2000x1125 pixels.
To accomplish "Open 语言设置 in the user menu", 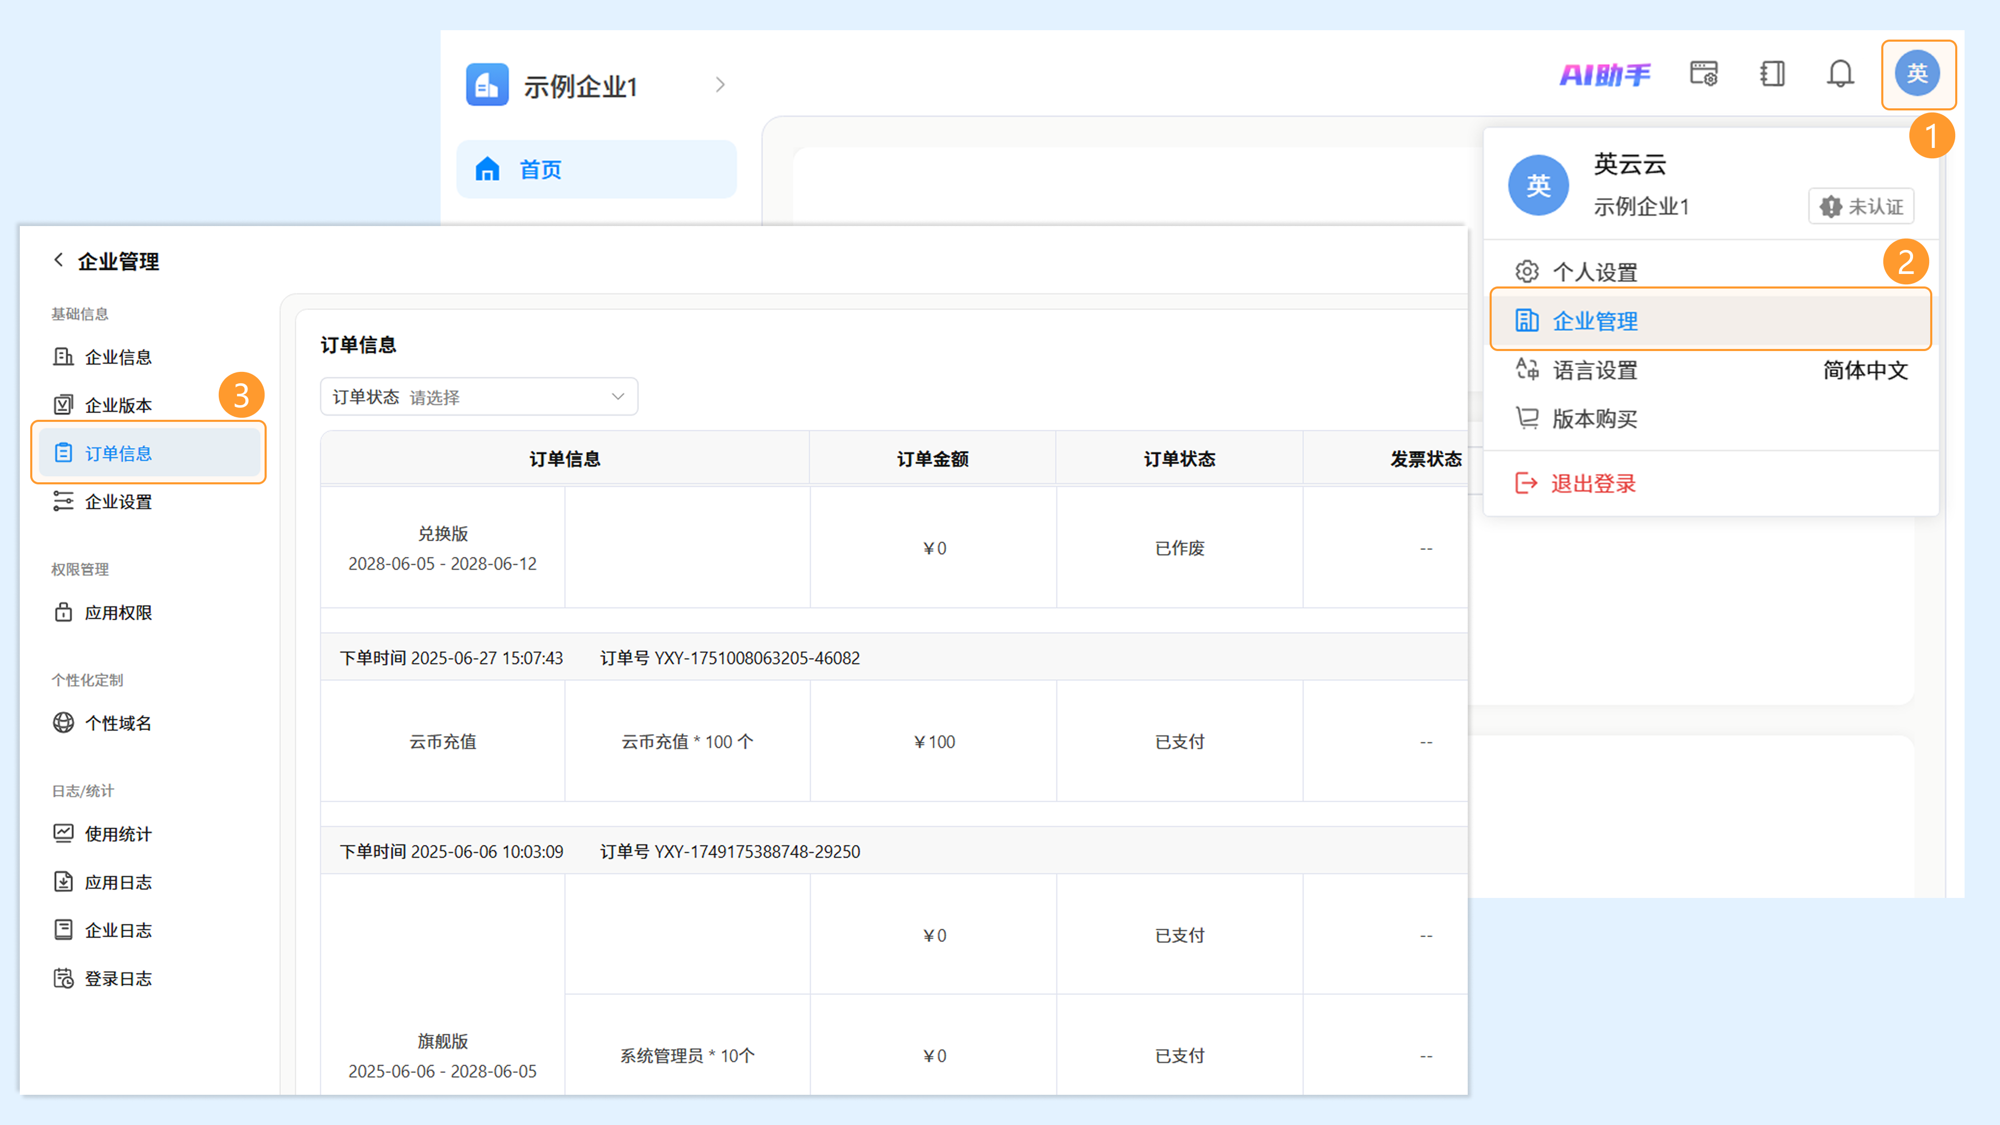I will 1710,370.
